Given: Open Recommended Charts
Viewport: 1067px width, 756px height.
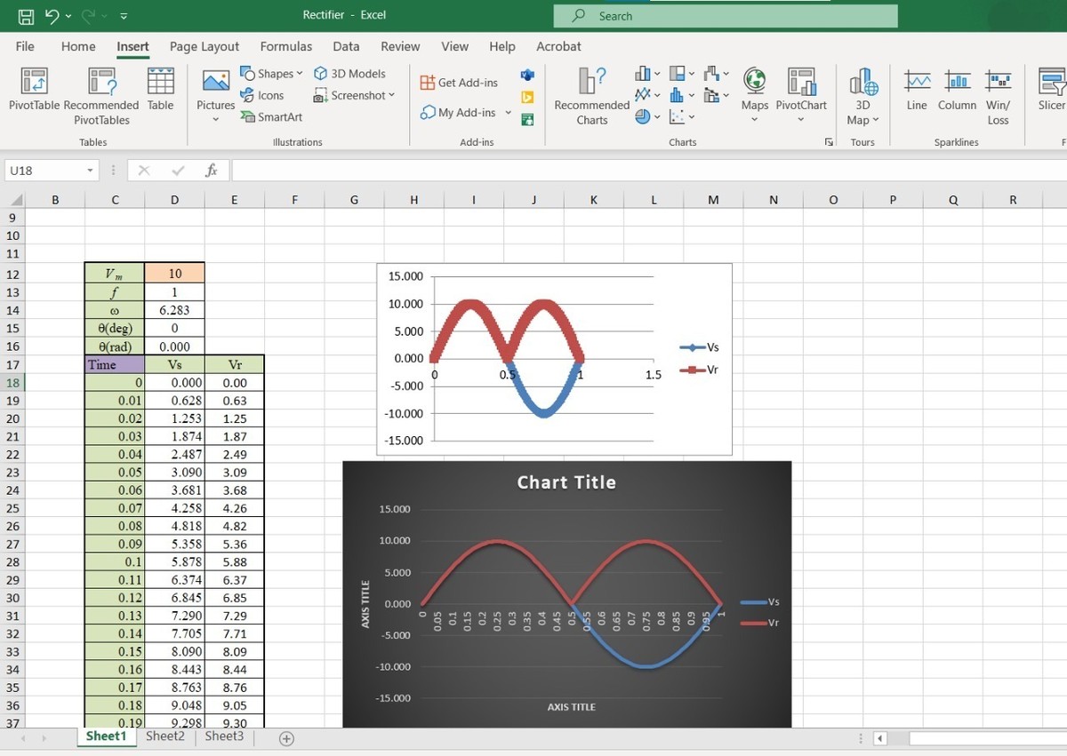Looking at the screenshot, I should pyautogui.click(x=592, y=97).
